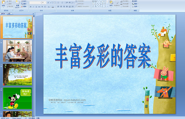This screenshot has width=185, height=119.
Task: Open the font name combo box
Action: pyautogui.click(x=35, y=2)
